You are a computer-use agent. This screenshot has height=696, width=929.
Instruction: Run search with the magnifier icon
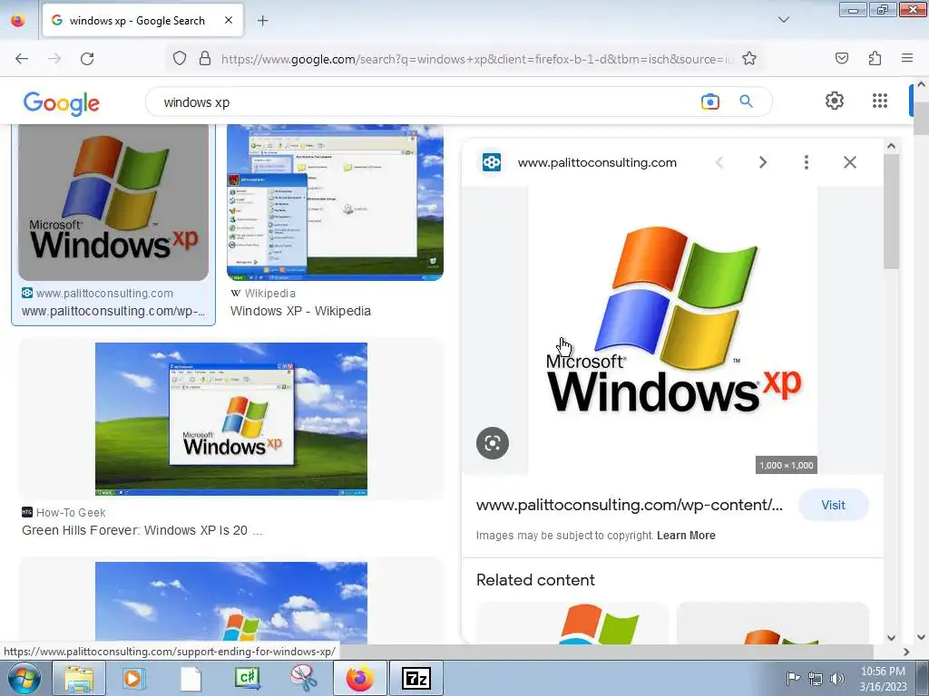[746, 101]
